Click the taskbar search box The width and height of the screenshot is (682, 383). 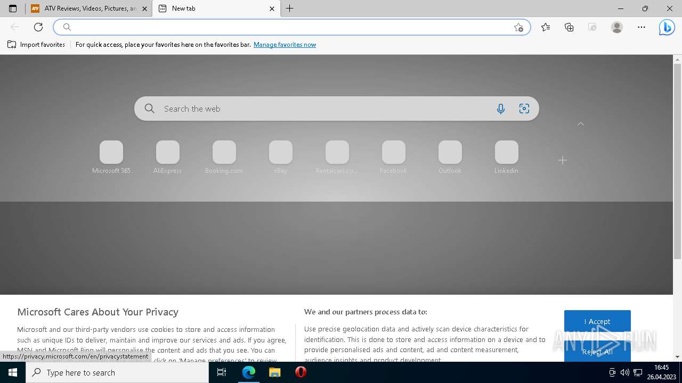117,372
